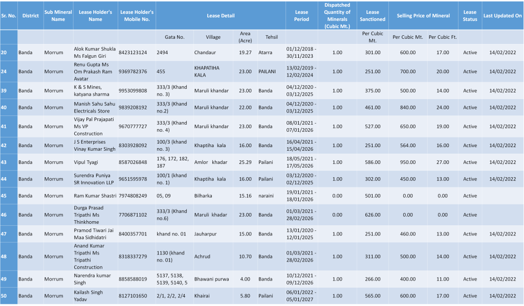Click the Gata No. sub-header
The height and width of the screenshot is (306, 524).
(174, 37)
